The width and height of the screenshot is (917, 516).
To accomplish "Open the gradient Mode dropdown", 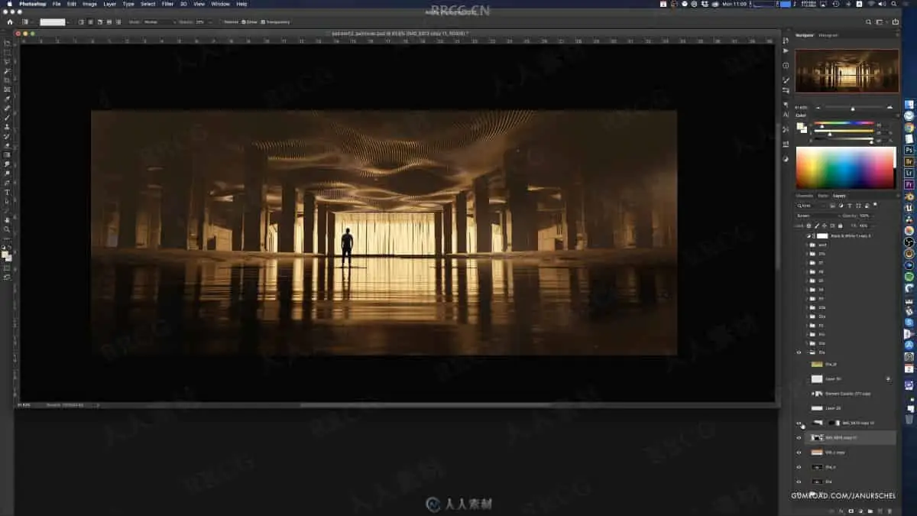I will click(x=159, y=21).
